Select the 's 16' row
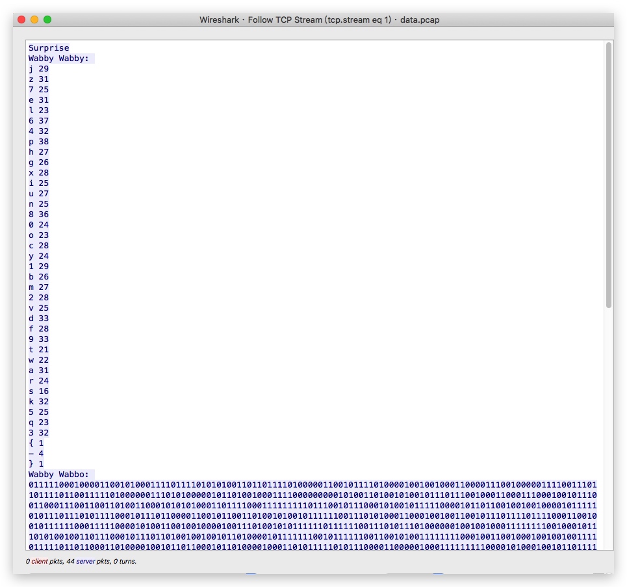The image size is (627, 587). point(38,391)
